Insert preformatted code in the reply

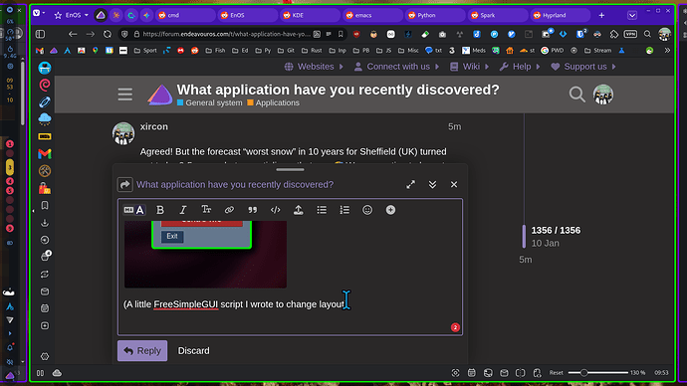(x=275, y=210)
